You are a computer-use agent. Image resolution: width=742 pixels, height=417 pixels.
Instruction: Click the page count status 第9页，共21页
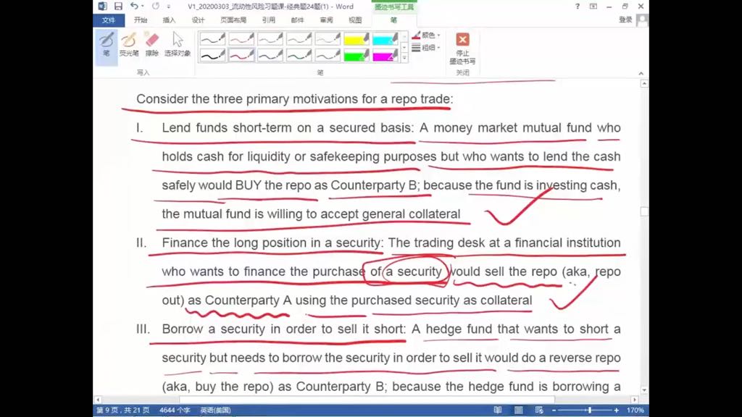click(122, 410)
